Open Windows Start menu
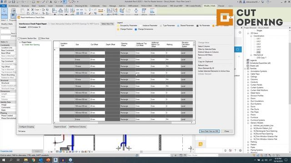 tap(4, 160)
